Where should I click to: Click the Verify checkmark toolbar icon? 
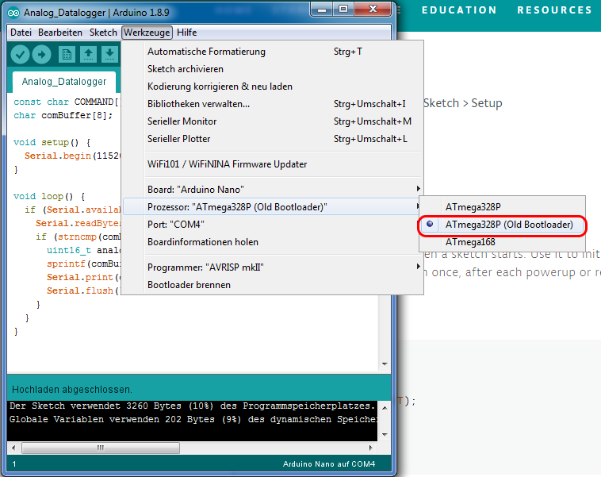(x=20, y=54)
